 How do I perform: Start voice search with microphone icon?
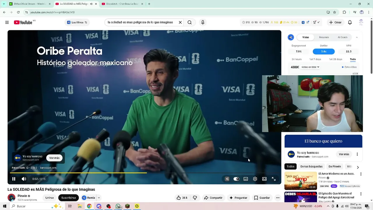coord(203,22)
